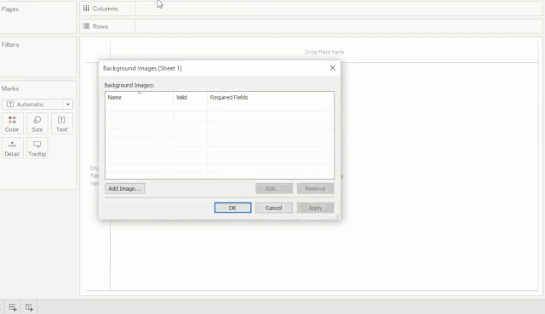This screenshot has width=545, height=314.
Task: Click the New Story icon in bottom bar
Action: 29,307
